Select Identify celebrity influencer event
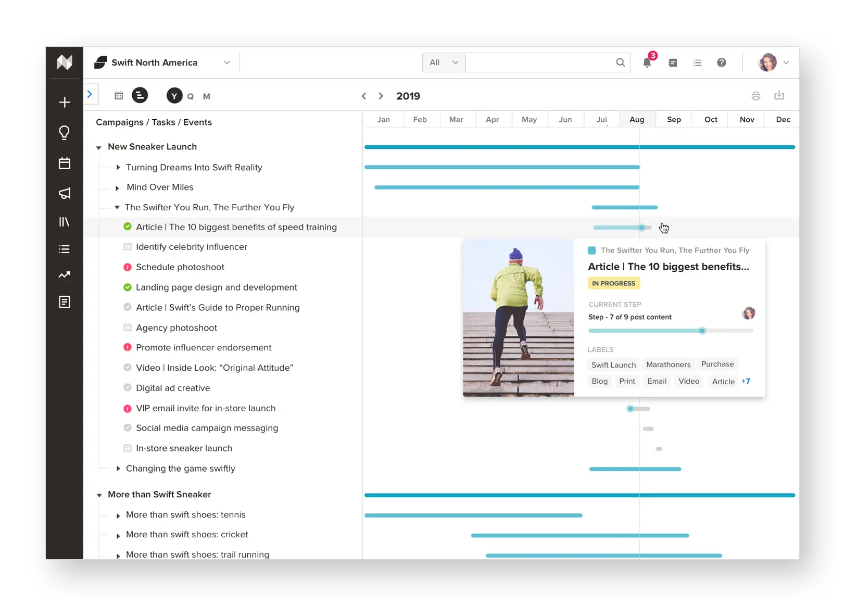The width and height of the screenshot is (845, 606). (x=192, y=247)
